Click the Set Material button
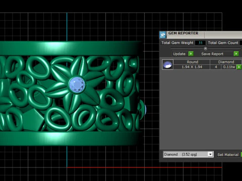The width and height of the screenshot is (242, 181). tap(228, 154)
